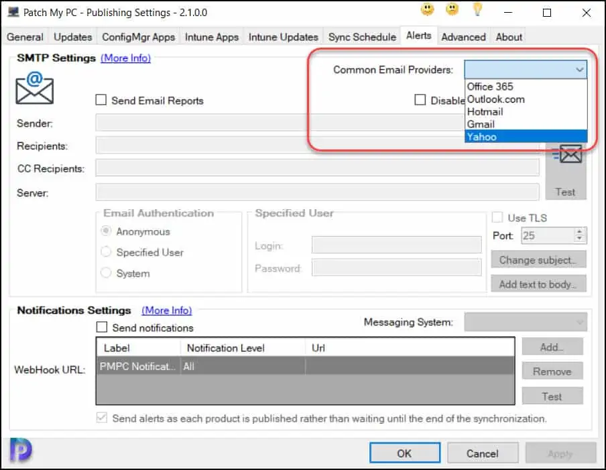Image resolution: width=606 pixels, height=470 pixels.
Task: Choose Hotmail from provider list
Action: (x=526, y=111)
